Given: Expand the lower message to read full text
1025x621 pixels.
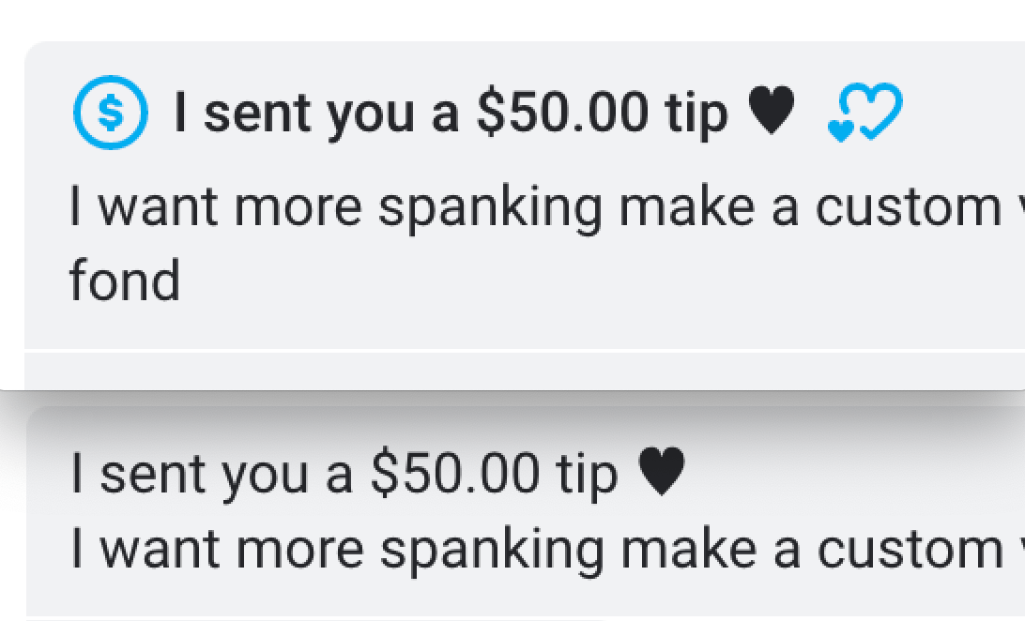Looking at the screenshot, I should 469,545.
